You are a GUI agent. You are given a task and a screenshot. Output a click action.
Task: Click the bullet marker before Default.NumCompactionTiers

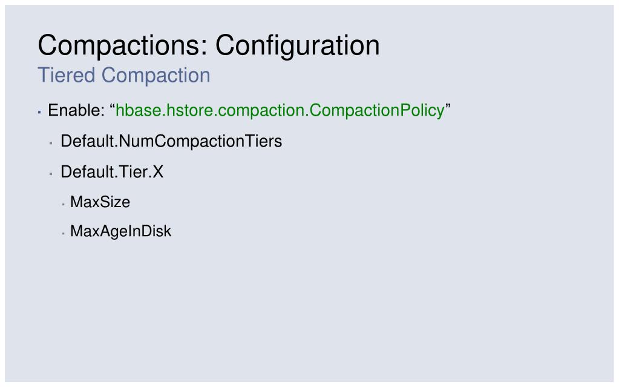pos(51,143)
